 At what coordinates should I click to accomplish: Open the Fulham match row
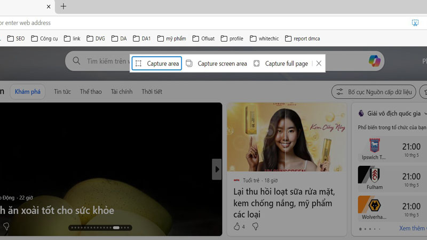[x=392, y=179]
